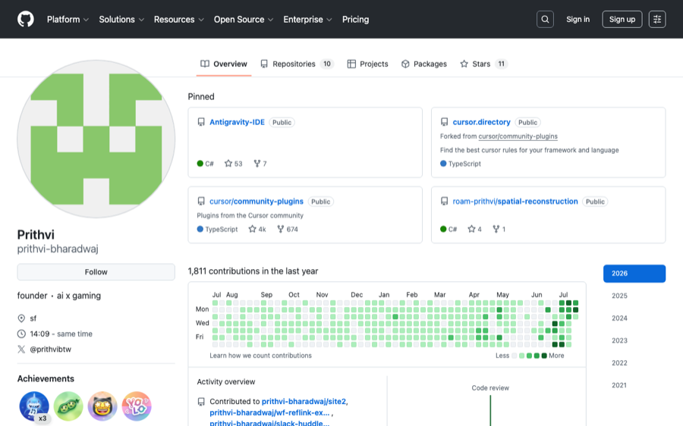Open the starstruck cat achievement badge
Image resolution: width=683 pixels, height=426 pixels.
[102, 406]
